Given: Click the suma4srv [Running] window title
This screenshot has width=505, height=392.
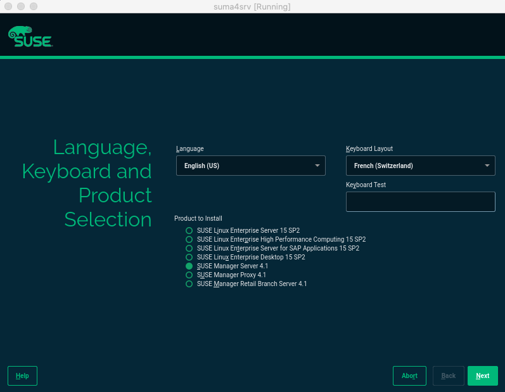Looking at the screenshot, I should (x=252, y=6).
